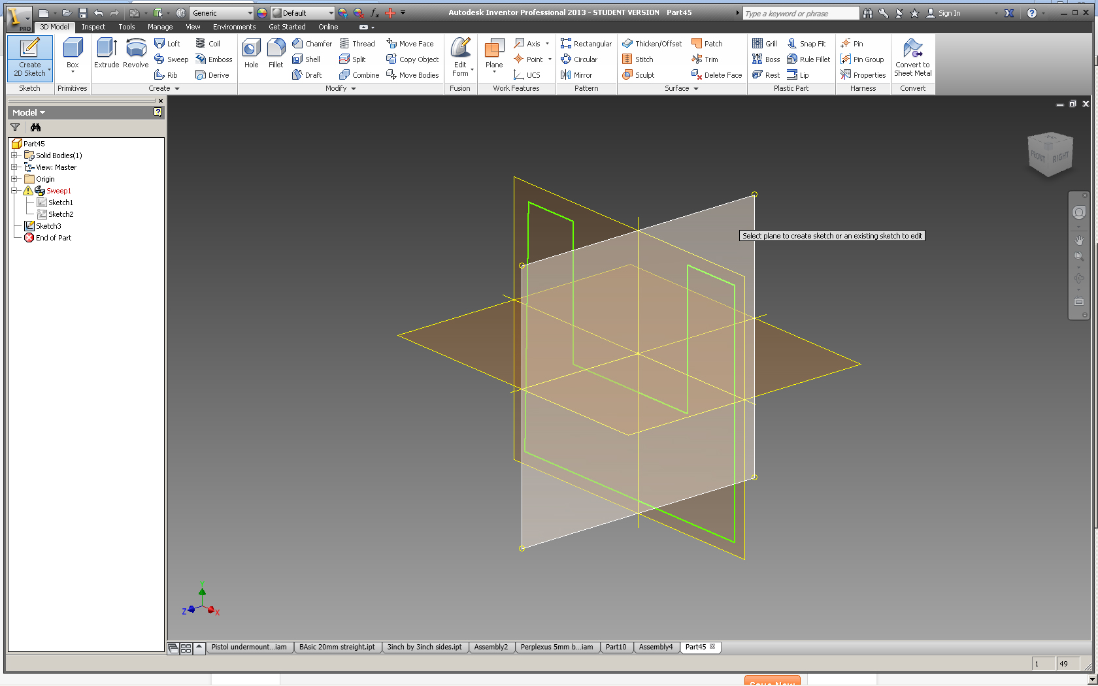Open the Part10 document tab
Viewport: 1098px width, 686px height.
(x=616, y=647)
